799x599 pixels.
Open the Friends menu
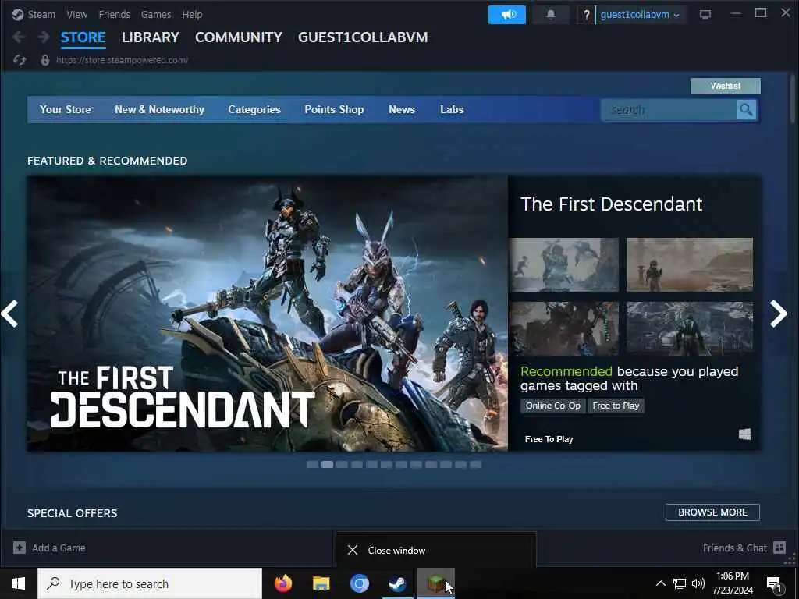[x=114, y=14]
